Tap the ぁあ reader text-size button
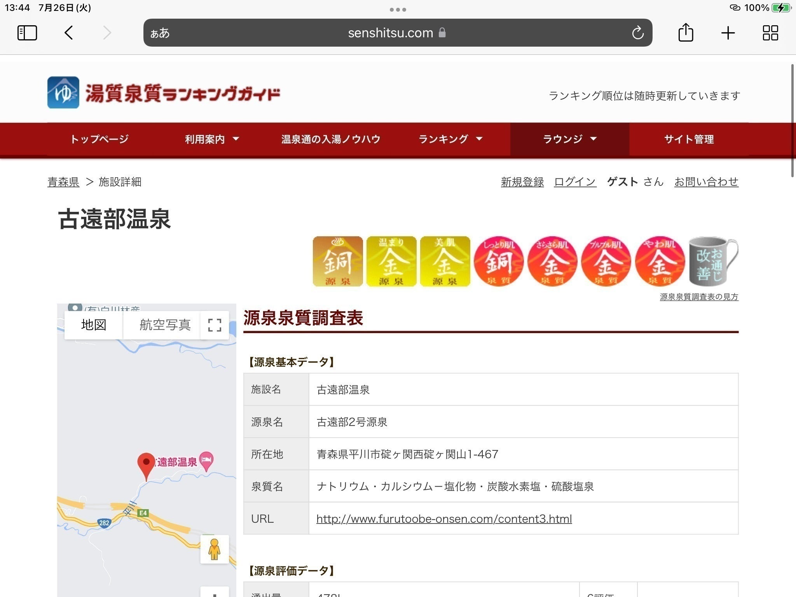Viewport: 796px width, 597px height. (160, 33)
